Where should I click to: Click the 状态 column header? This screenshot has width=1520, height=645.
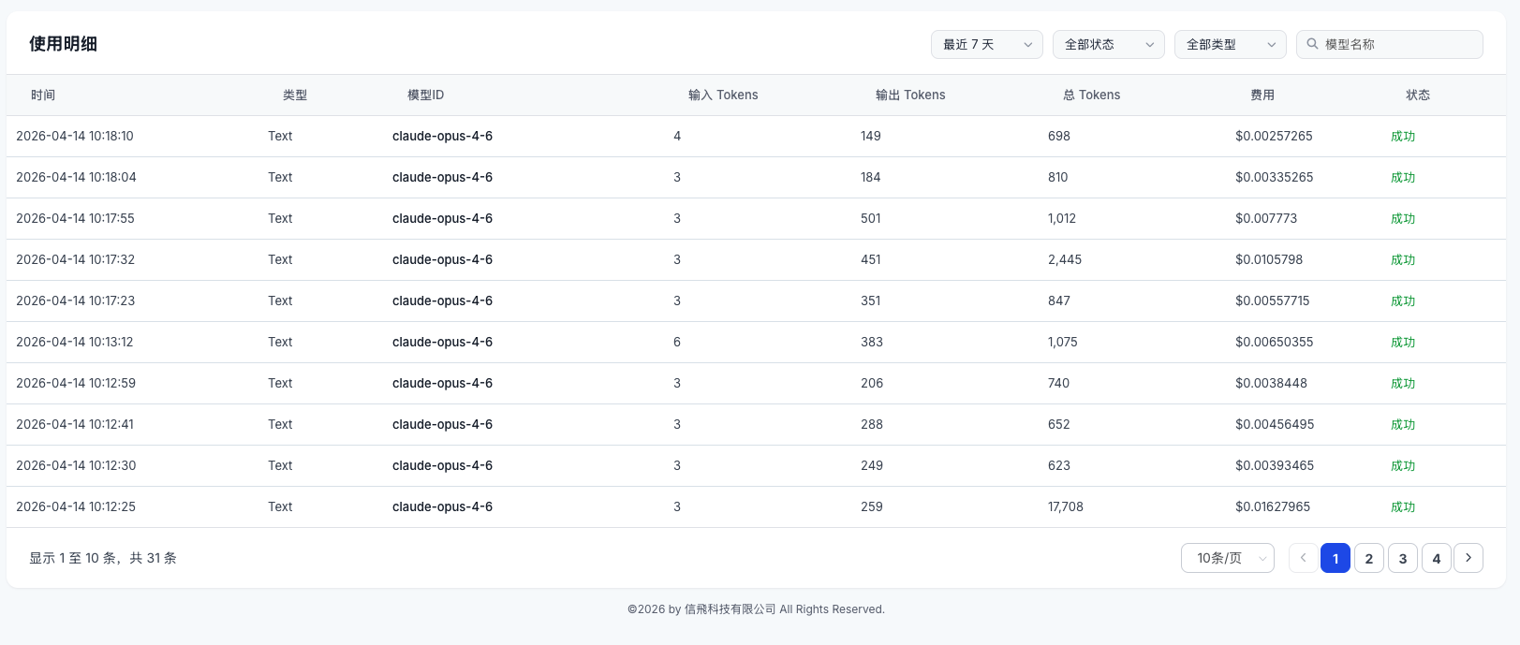pyautogui.click(x=1418, y=95)
